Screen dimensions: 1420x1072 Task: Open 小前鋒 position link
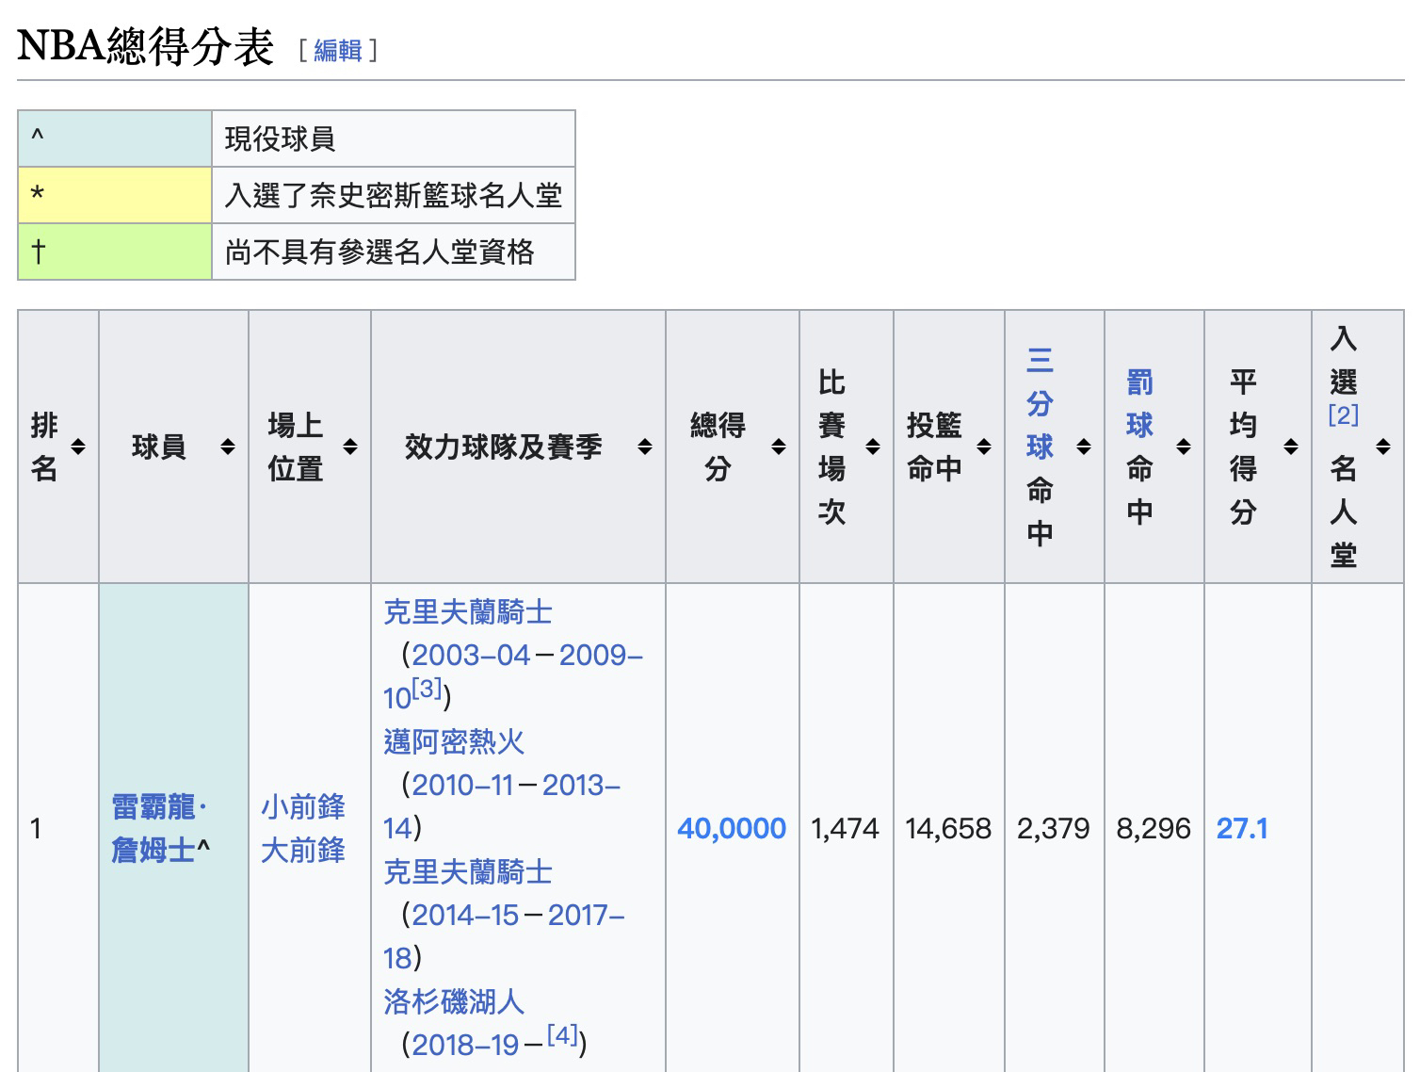tap(303, 806)
